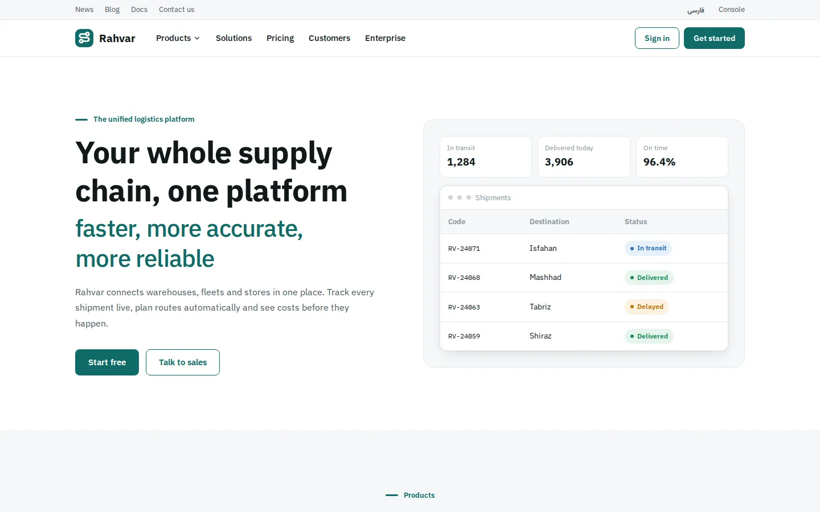The height and width of the screenshot is (512, 820).
Task: Click Delivered badge in Shiraz row
Action: [649, 336]
